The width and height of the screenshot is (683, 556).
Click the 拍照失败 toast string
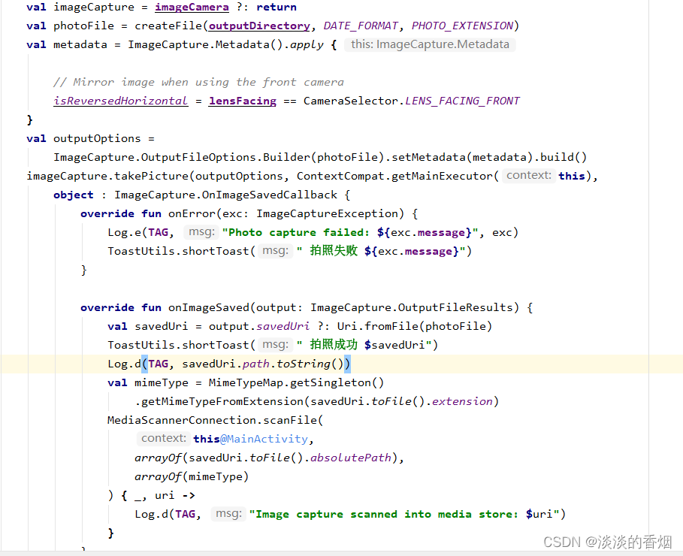click(334, 250)
